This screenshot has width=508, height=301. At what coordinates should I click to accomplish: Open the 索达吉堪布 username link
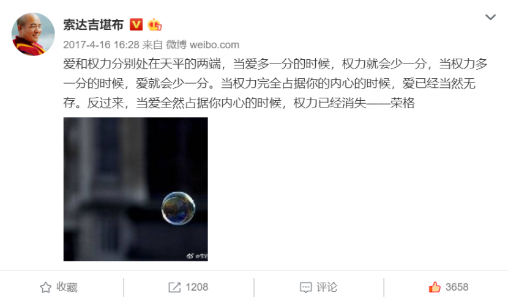93,25
